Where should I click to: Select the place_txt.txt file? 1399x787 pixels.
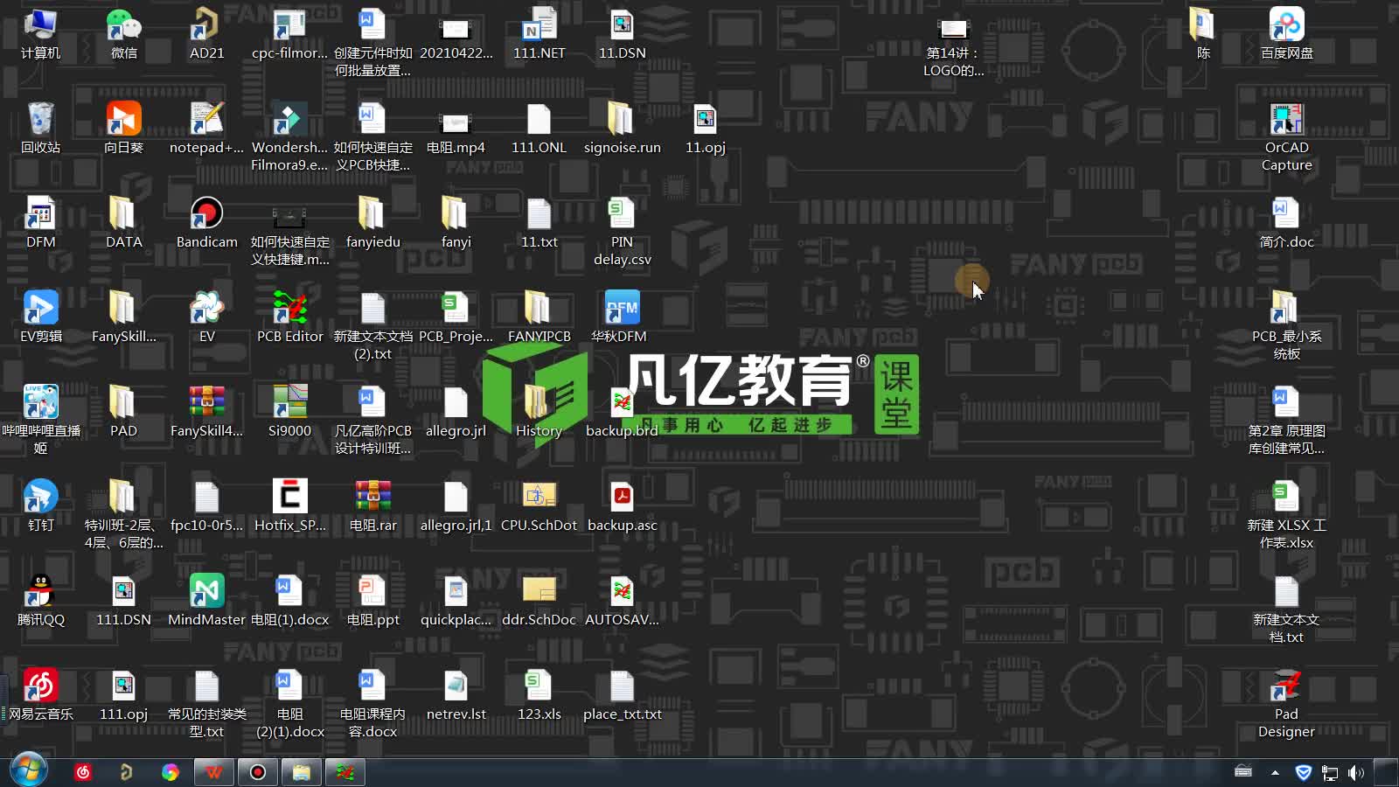622,696
